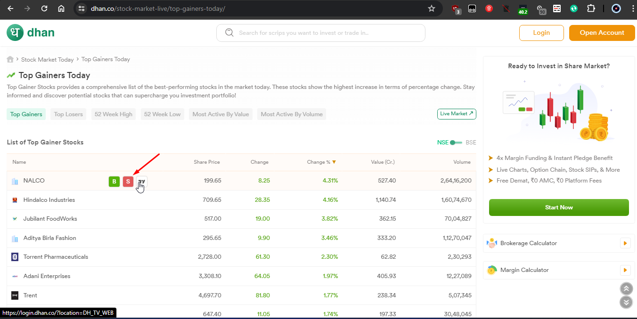Viewport: 637px width, 319px height.
Task: Click the Dhan logo
Action: tap(31, 32)
